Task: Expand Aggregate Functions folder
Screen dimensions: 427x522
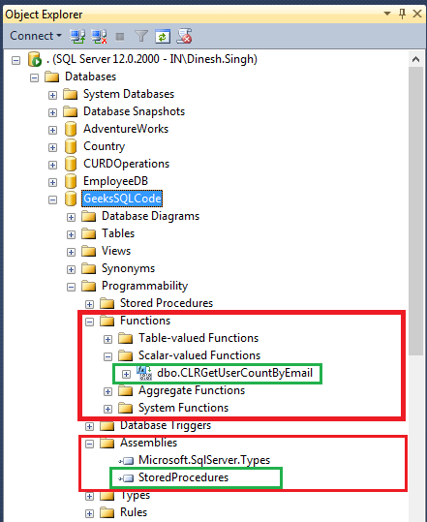Action: [x=107, y=392]
